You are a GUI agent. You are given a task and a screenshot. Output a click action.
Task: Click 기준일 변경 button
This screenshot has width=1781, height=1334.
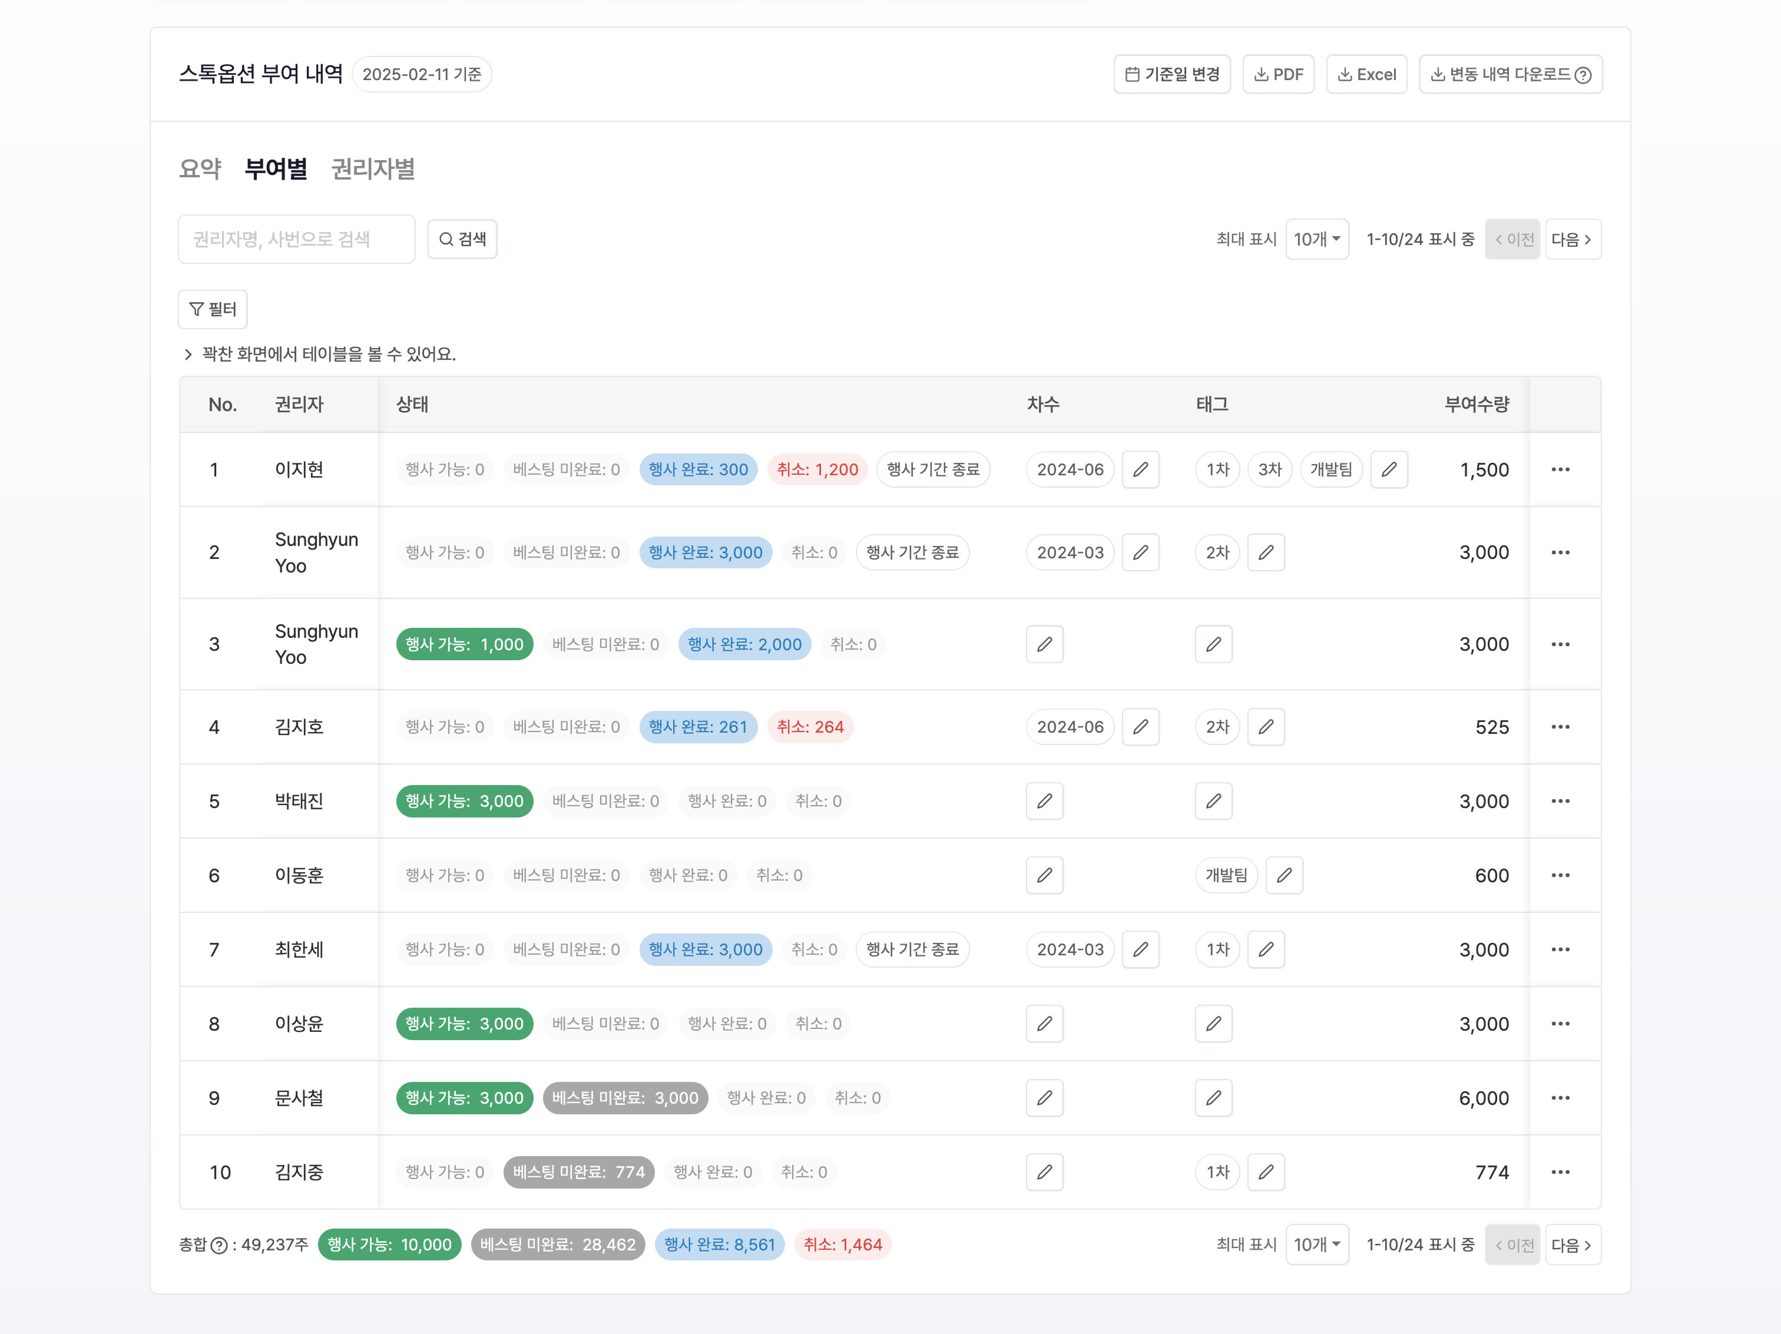click(x=1171, y=74)
